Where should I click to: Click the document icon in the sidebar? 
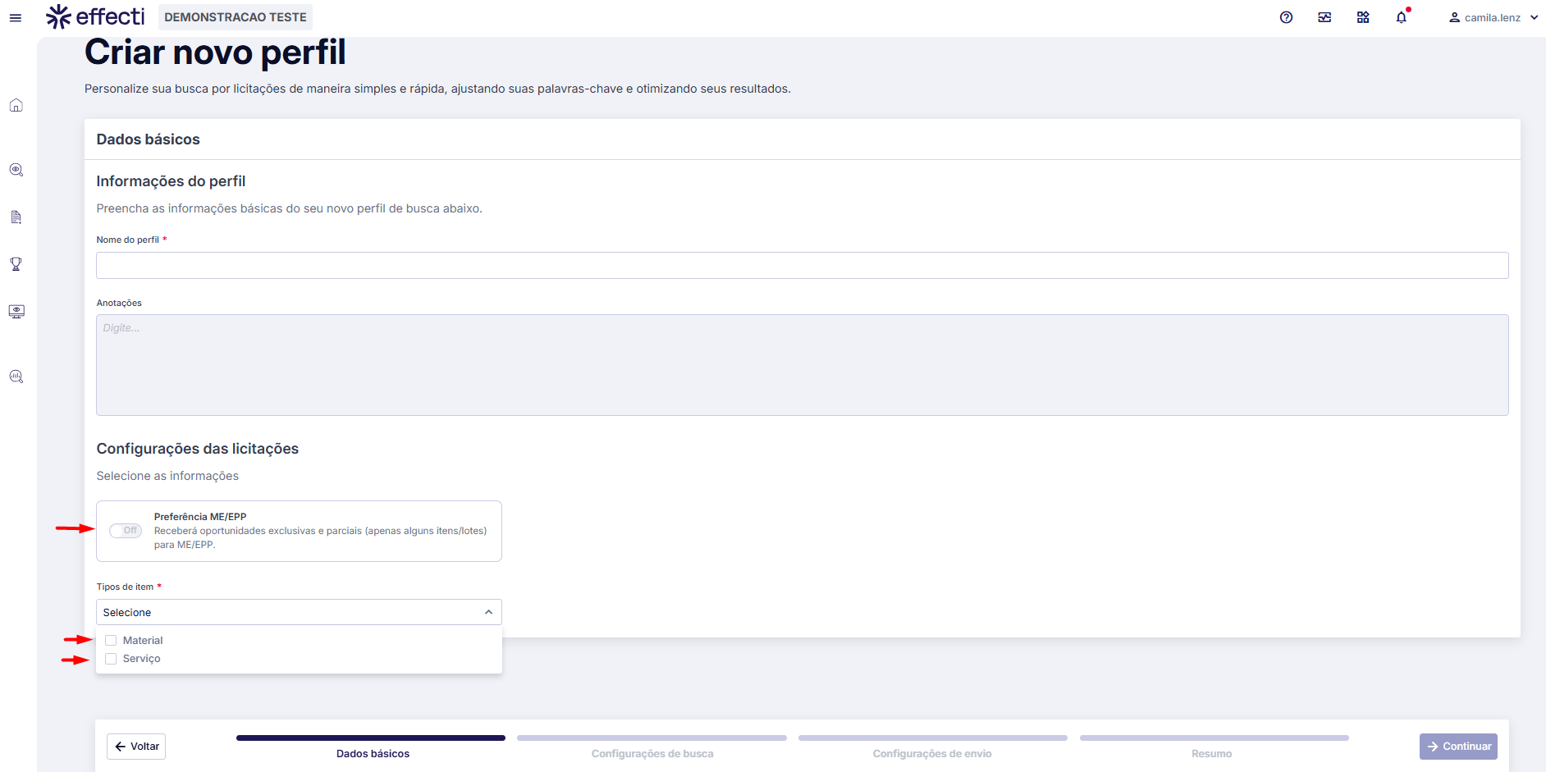click(x=16, y=217)
